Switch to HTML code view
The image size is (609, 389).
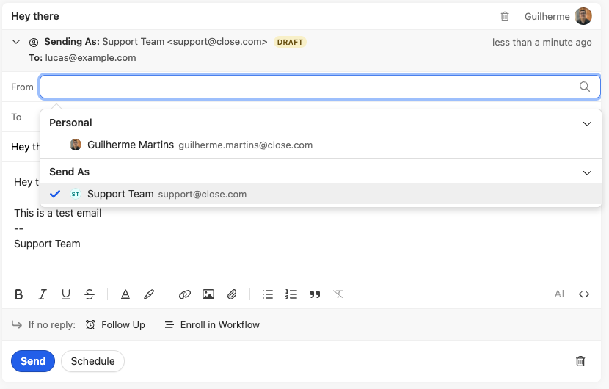(584, 294)
